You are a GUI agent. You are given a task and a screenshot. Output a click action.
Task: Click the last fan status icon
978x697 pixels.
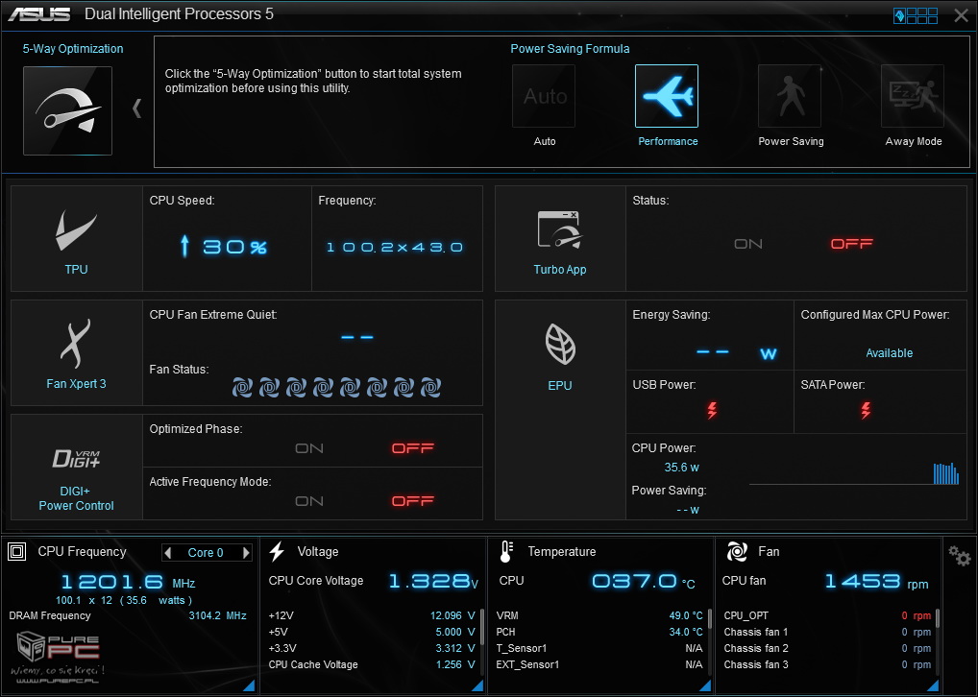coord(431,387)
